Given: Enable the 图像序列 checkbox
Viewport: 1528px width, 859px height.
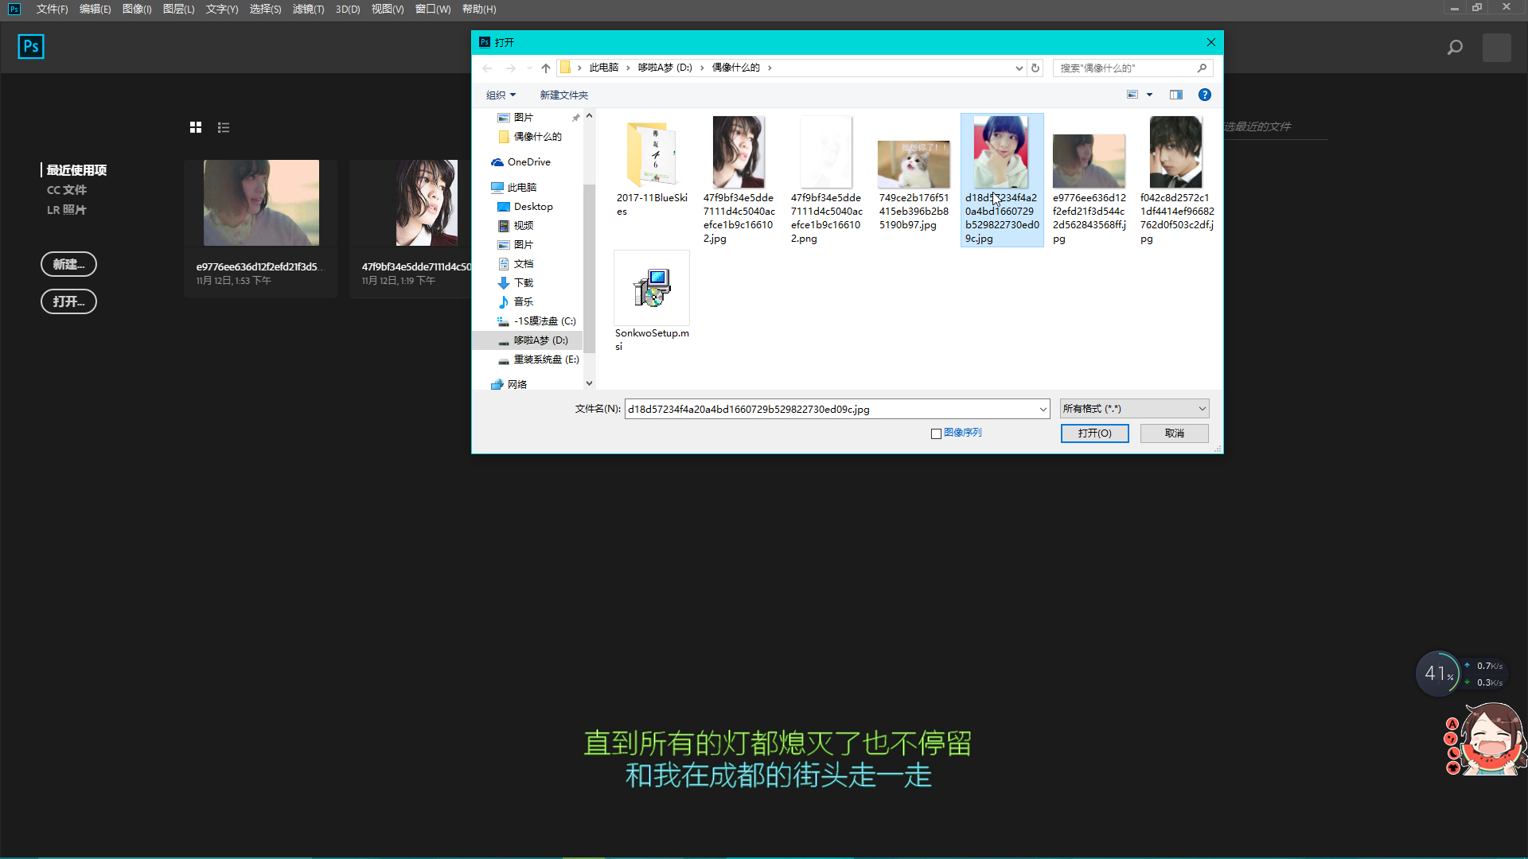Looking at the screenshot, I should (x=936, y=433).
